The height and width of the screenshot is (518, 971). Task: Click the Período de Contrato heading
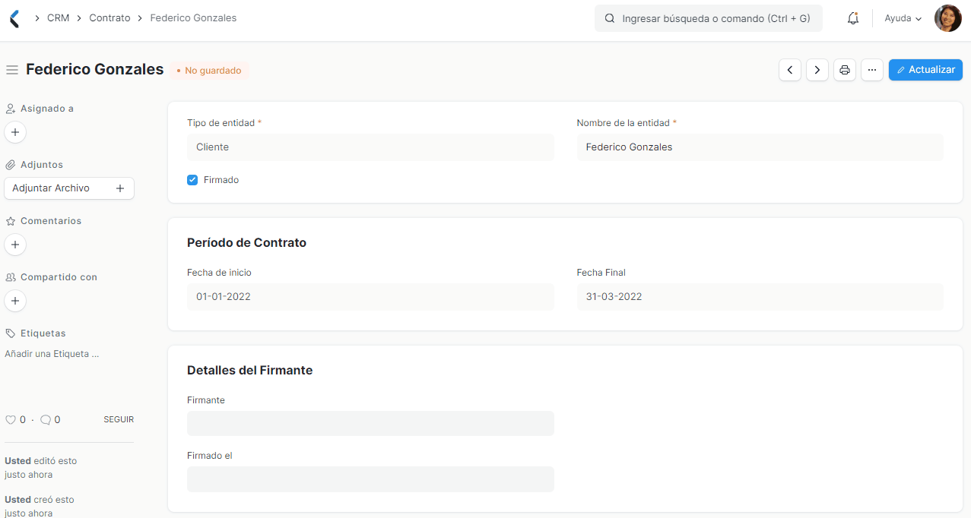click(246, 243)
